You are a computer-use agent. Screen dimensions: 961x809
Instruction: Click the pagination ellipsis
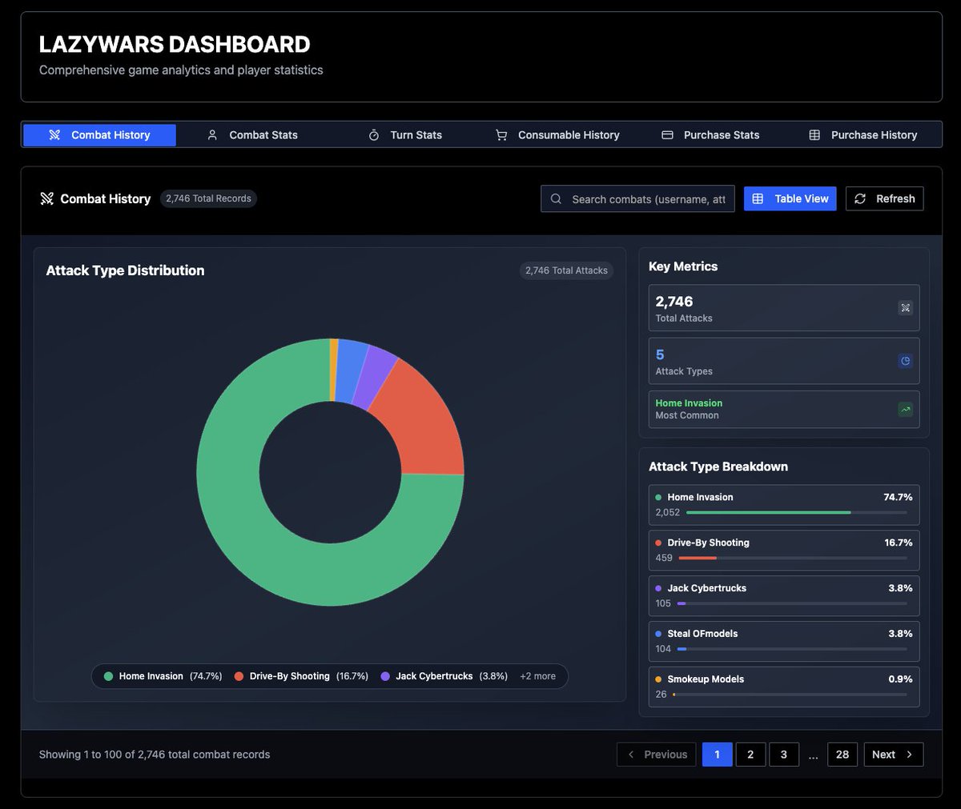point(813,755)
